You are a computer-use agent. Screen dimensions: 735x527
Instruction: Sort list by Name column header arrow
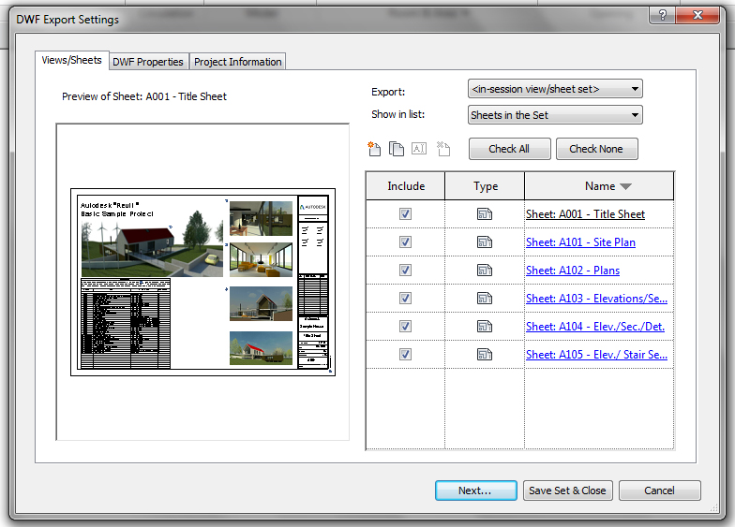(626, 186)
